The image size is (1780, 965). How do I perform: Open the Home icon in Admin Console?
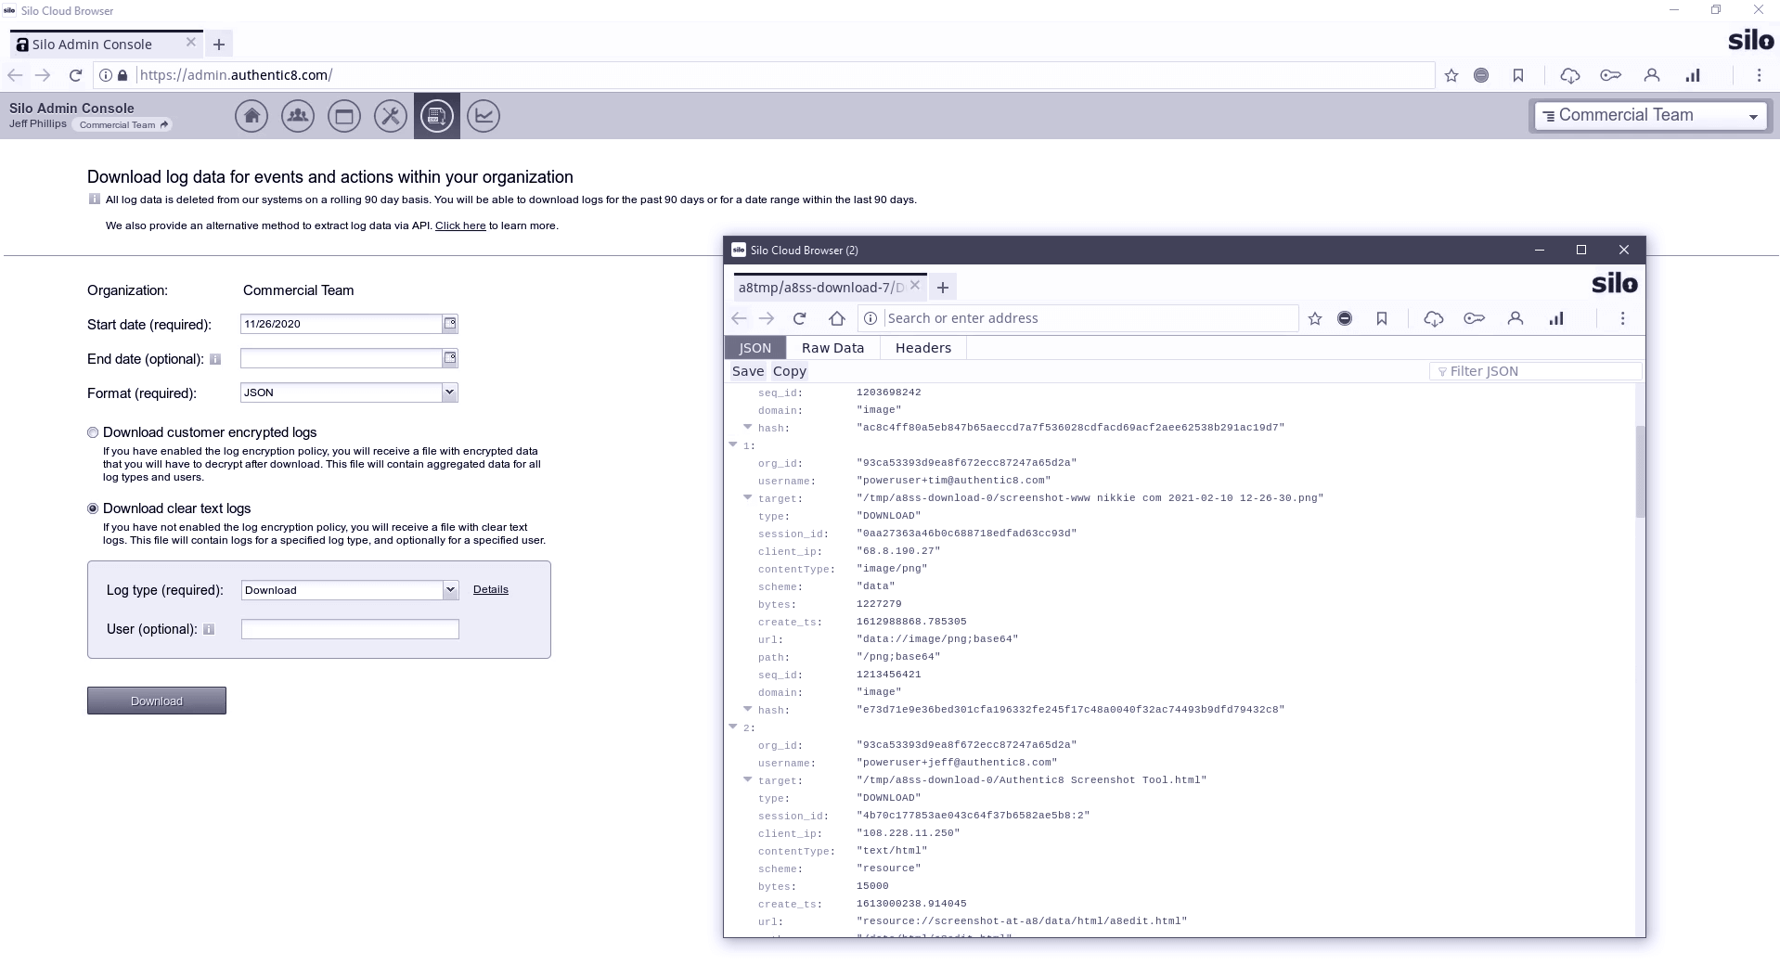pyautogui.click(x=252, y=116)
